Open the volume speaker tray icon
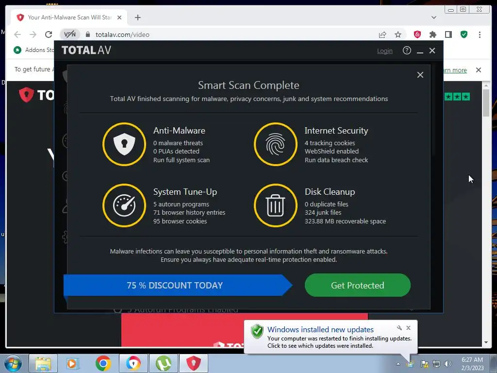Image resolution: width=497 pixels, height=373 pixels. (448, 364)
